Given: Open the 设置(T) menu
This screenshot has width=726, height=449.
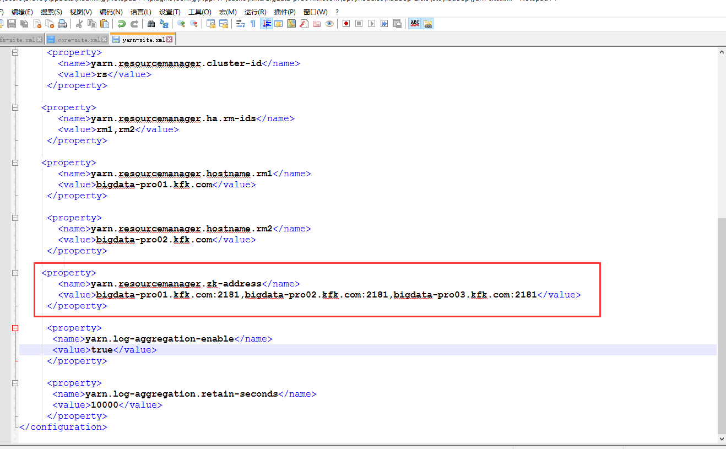Looking at the screenshot, I should (170, 12).
